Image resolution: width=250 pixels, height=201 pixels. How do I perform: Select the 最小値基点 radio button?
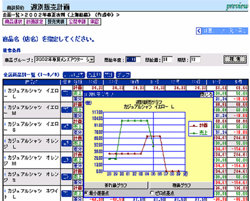point(86,193)
